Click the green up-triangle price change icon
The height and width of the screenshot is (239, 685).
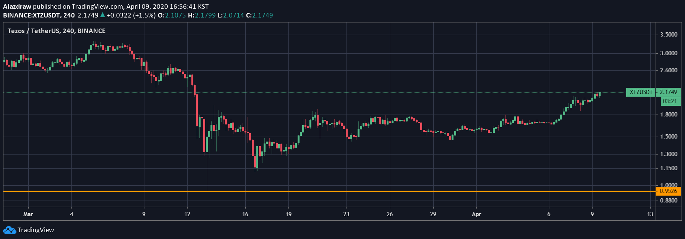click(102, 15)
